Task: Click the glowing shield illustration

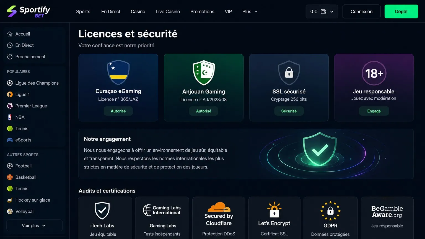Action: (x=320, y=149)
